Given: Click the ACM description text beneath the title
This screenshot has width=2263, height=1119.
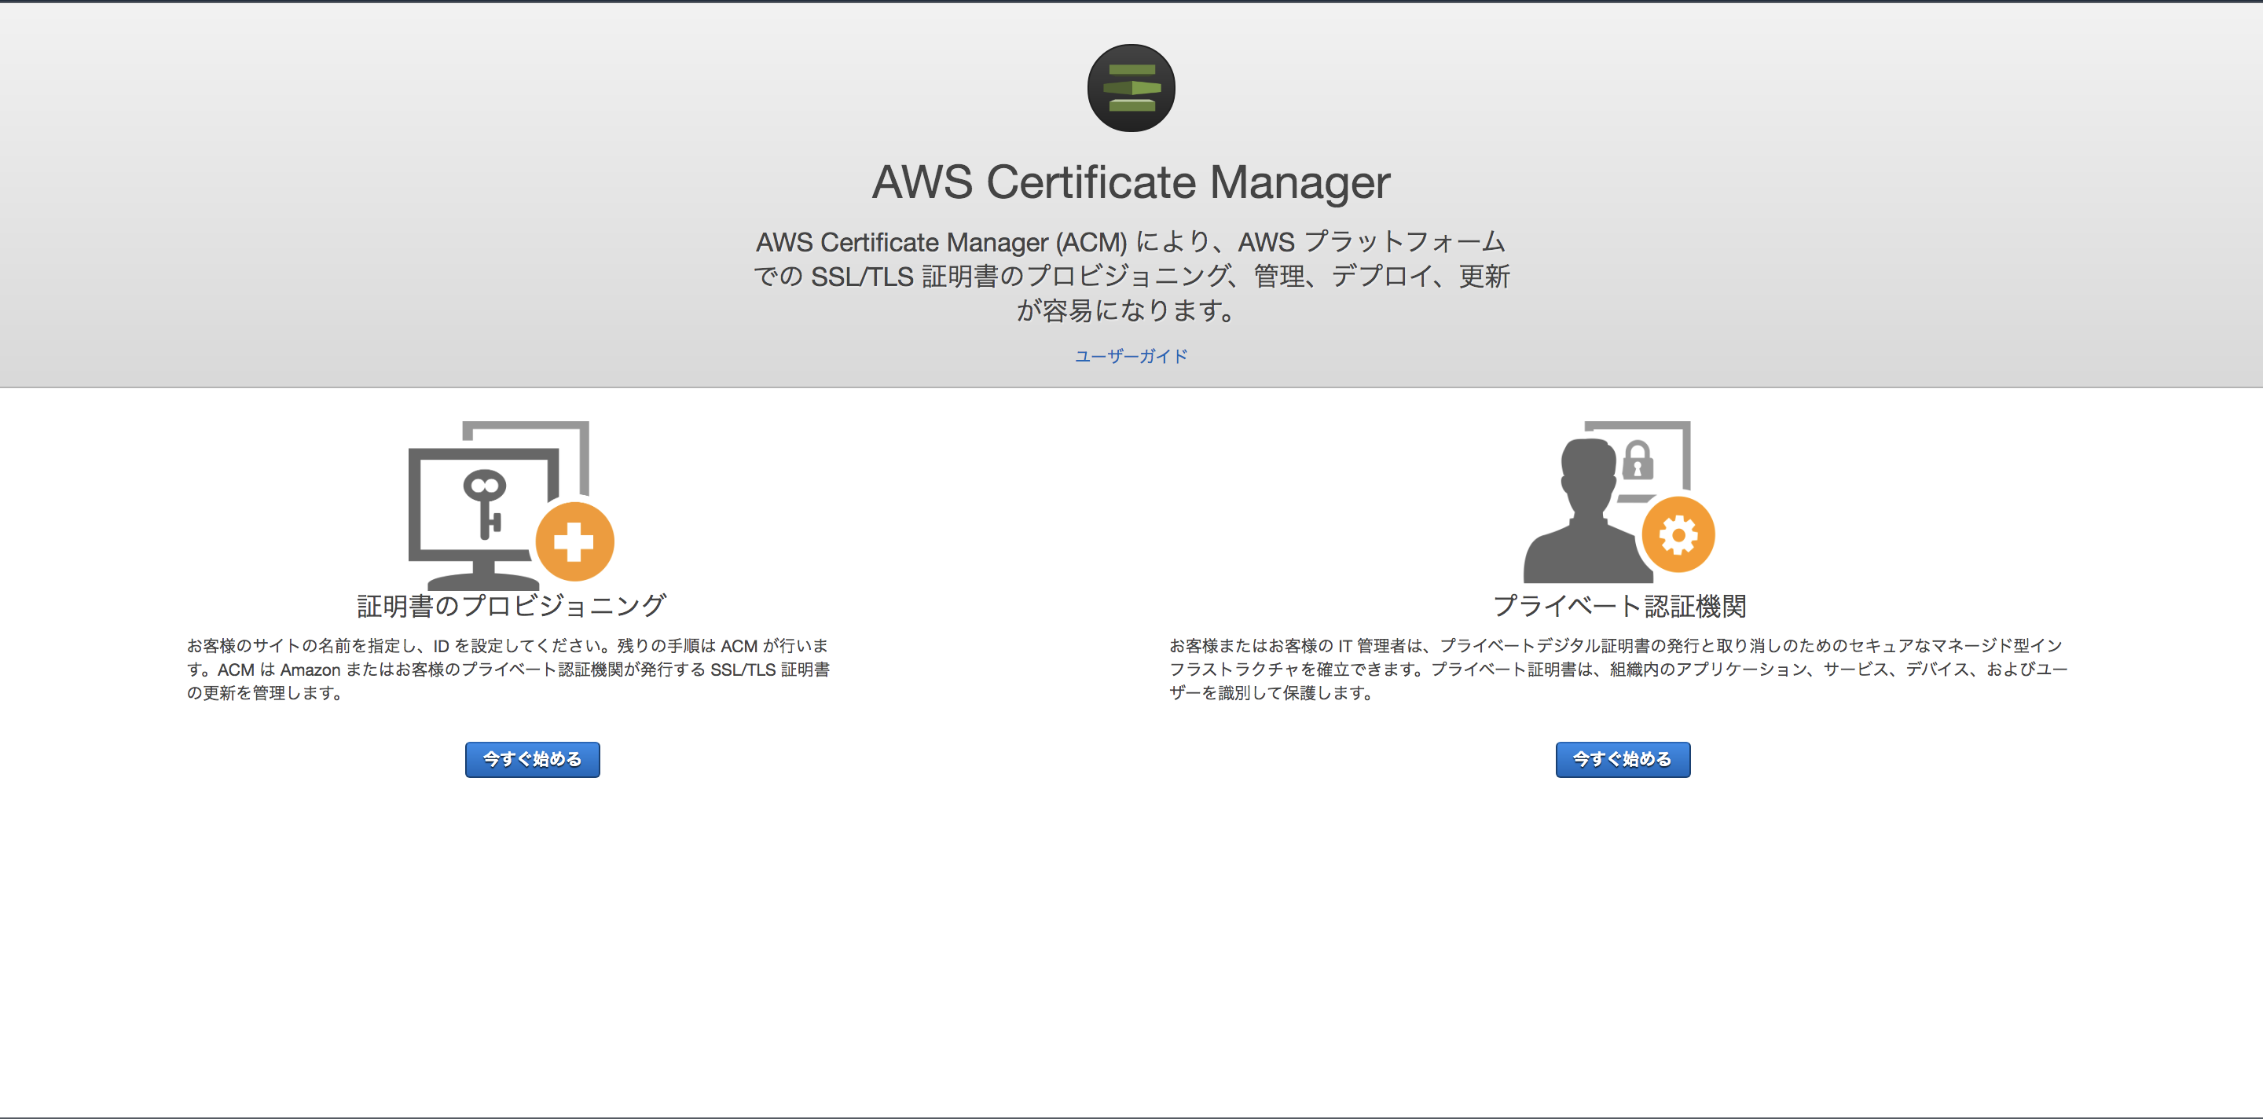Looking at the screenshot, I should point(1131,276).
